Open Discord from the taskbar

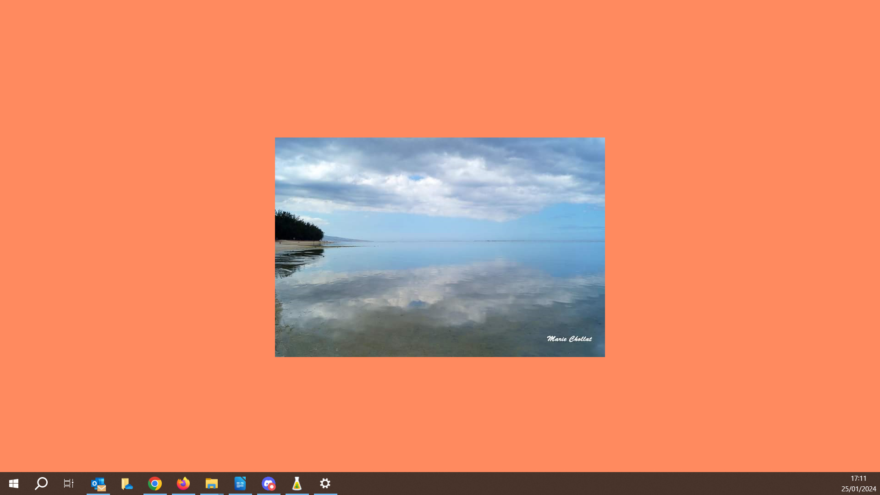tap(269, 484)
